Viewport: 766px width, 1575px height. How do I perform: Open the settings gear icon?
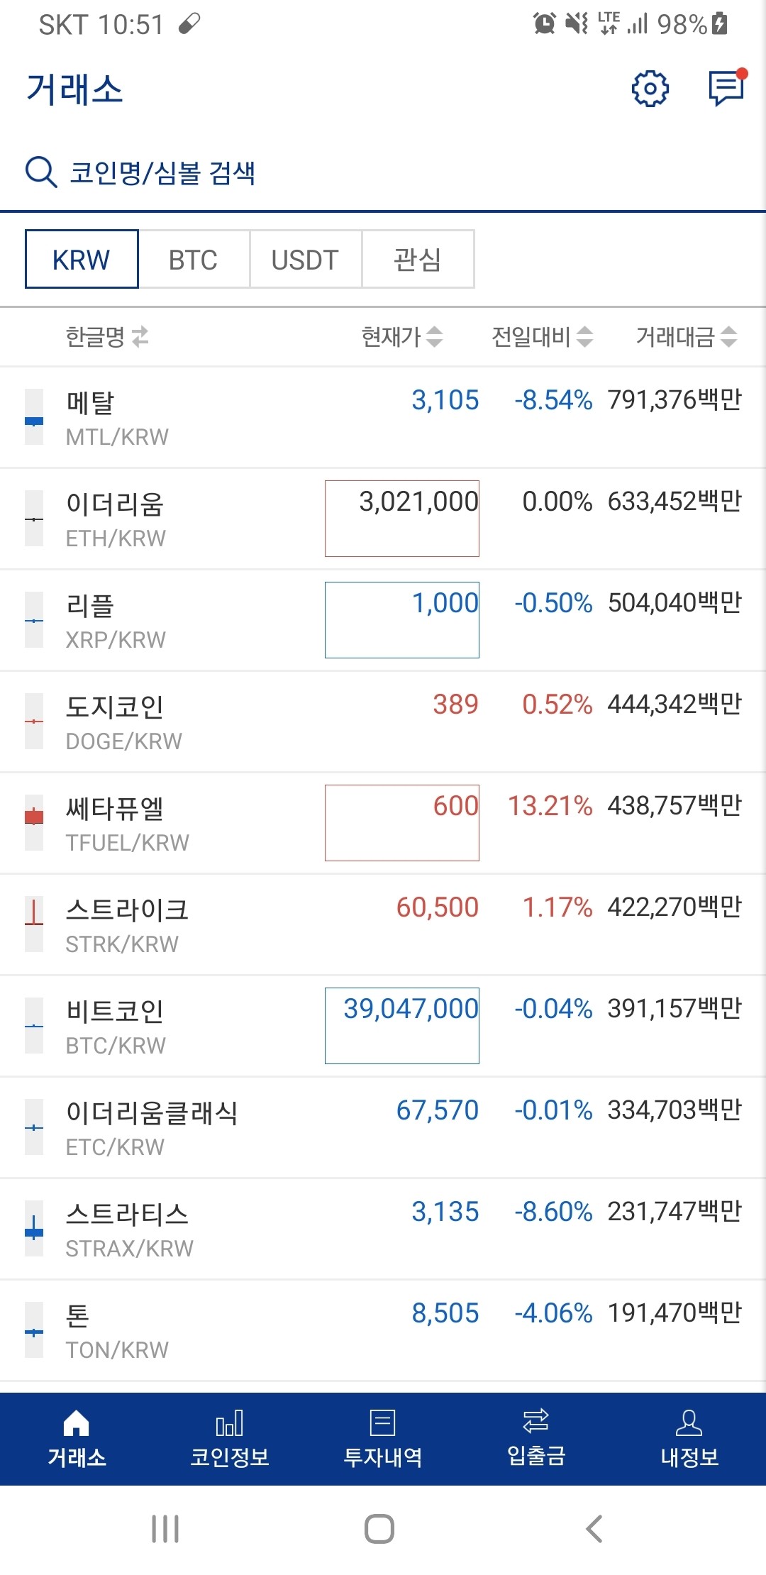coord(652,87)
